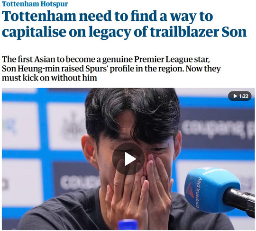256x231 pixels.
Task: Play the video with the center play button
Action: (x=128, y=159)
